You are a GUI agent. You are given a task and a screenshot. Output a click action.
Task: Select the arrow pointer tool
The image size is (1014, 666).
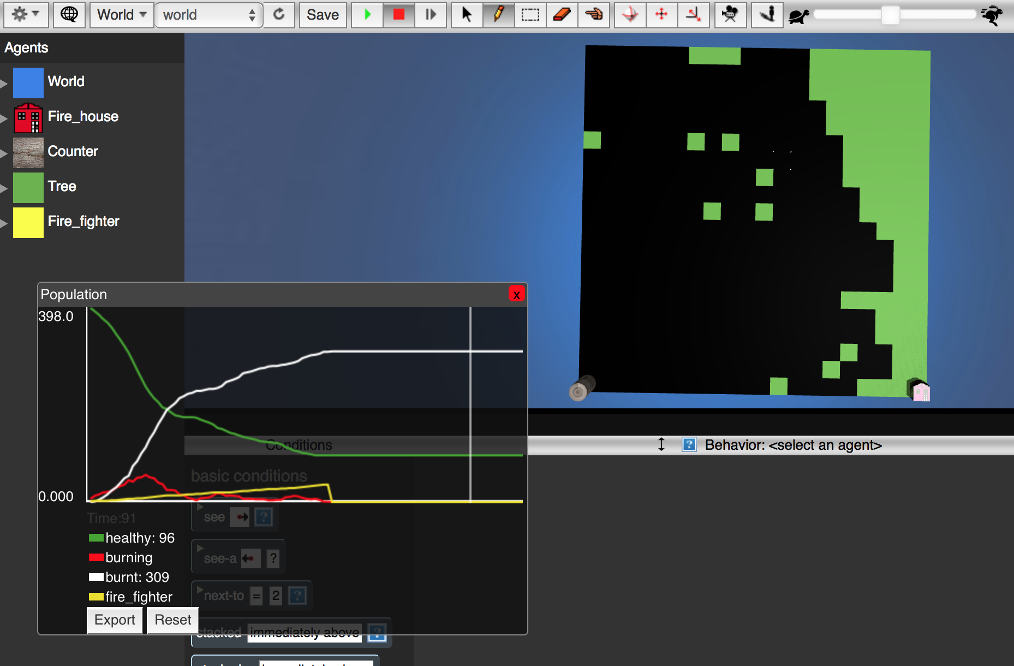(x=467, y=15)
